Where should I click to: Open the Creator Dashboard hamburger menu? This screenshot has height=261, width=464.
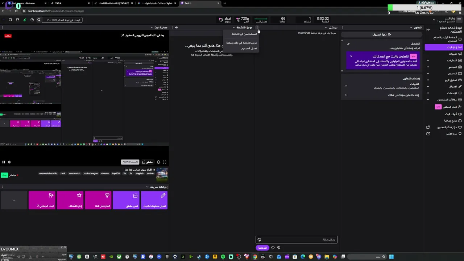tap(459, 20)
